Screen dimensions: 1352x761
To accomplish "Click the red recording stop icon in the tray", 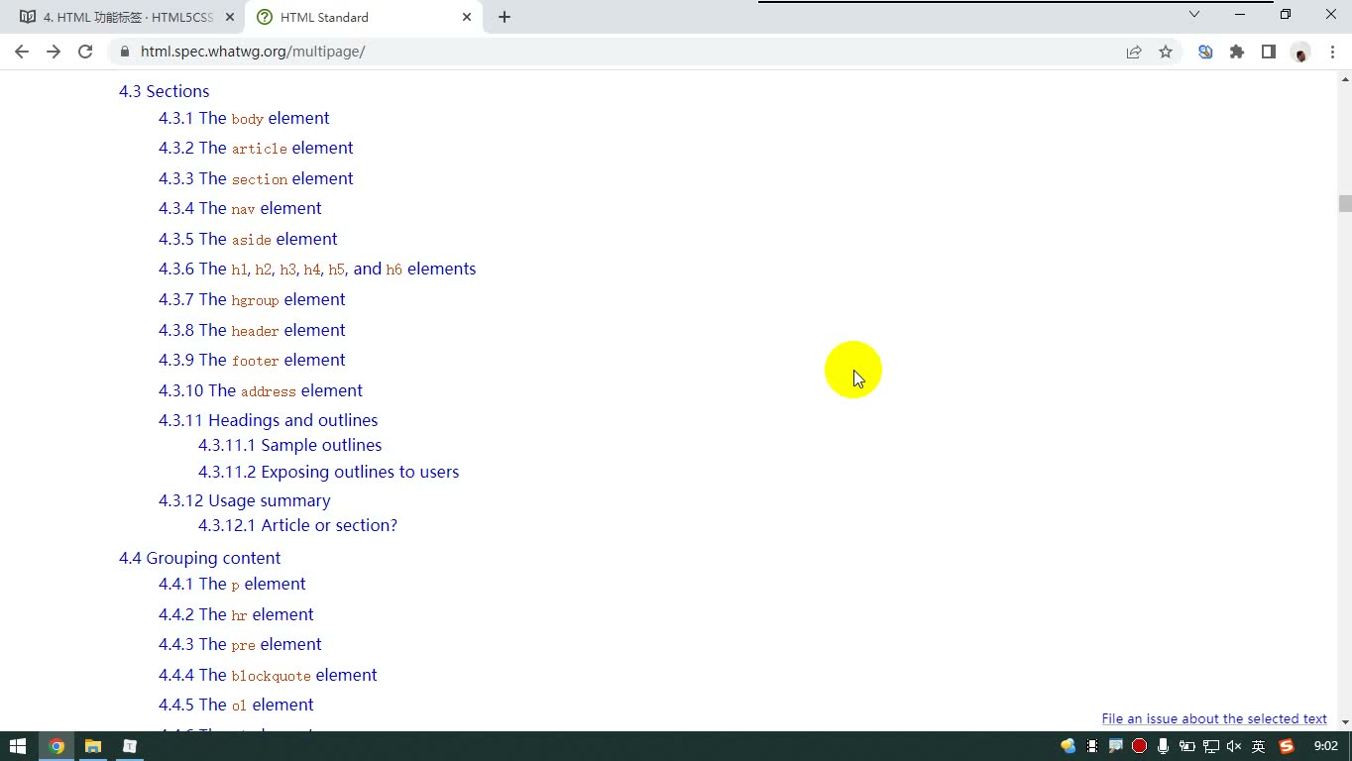I will click(x=1139, y=746).
